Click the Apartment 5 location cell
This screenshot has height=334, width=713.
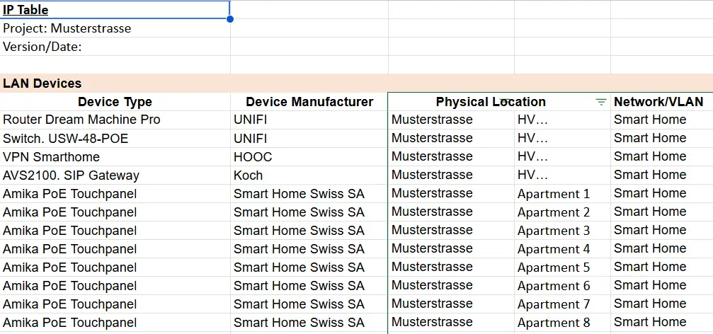pos(562,267)
